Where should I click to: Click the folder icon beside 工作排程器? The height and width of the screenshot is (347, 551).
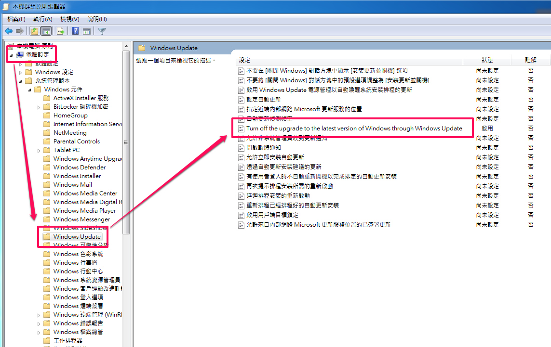tap(47, 340)
